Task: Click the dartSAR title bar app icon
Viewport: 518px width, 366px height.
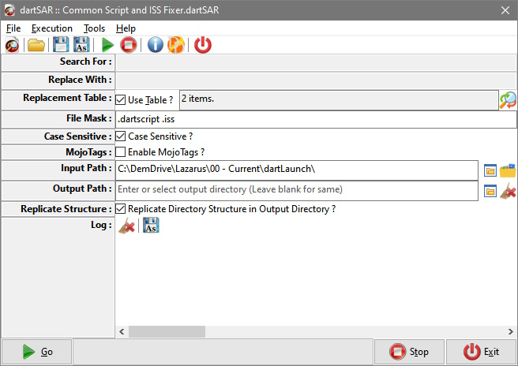Action: pos(9,10)
